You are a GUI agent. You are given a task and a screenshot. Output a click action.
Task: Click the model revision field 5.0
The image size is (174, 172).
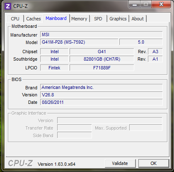point(141,42)
